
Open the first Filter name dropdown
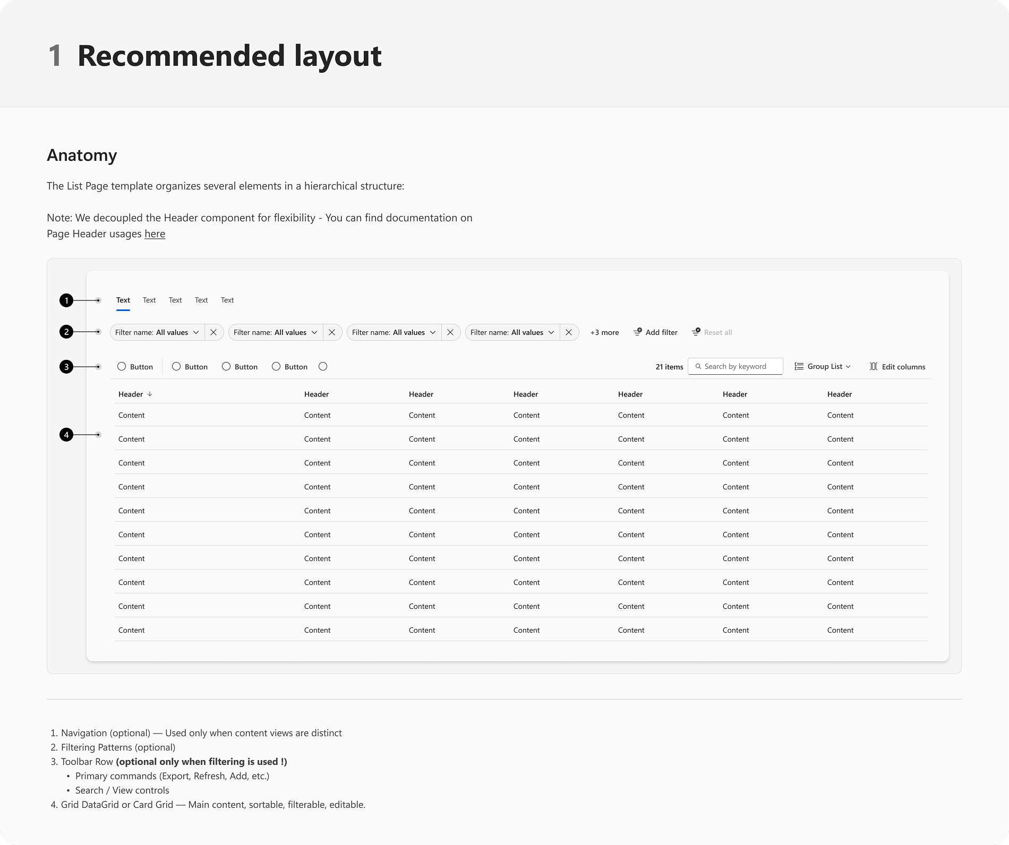coord(157,332)
